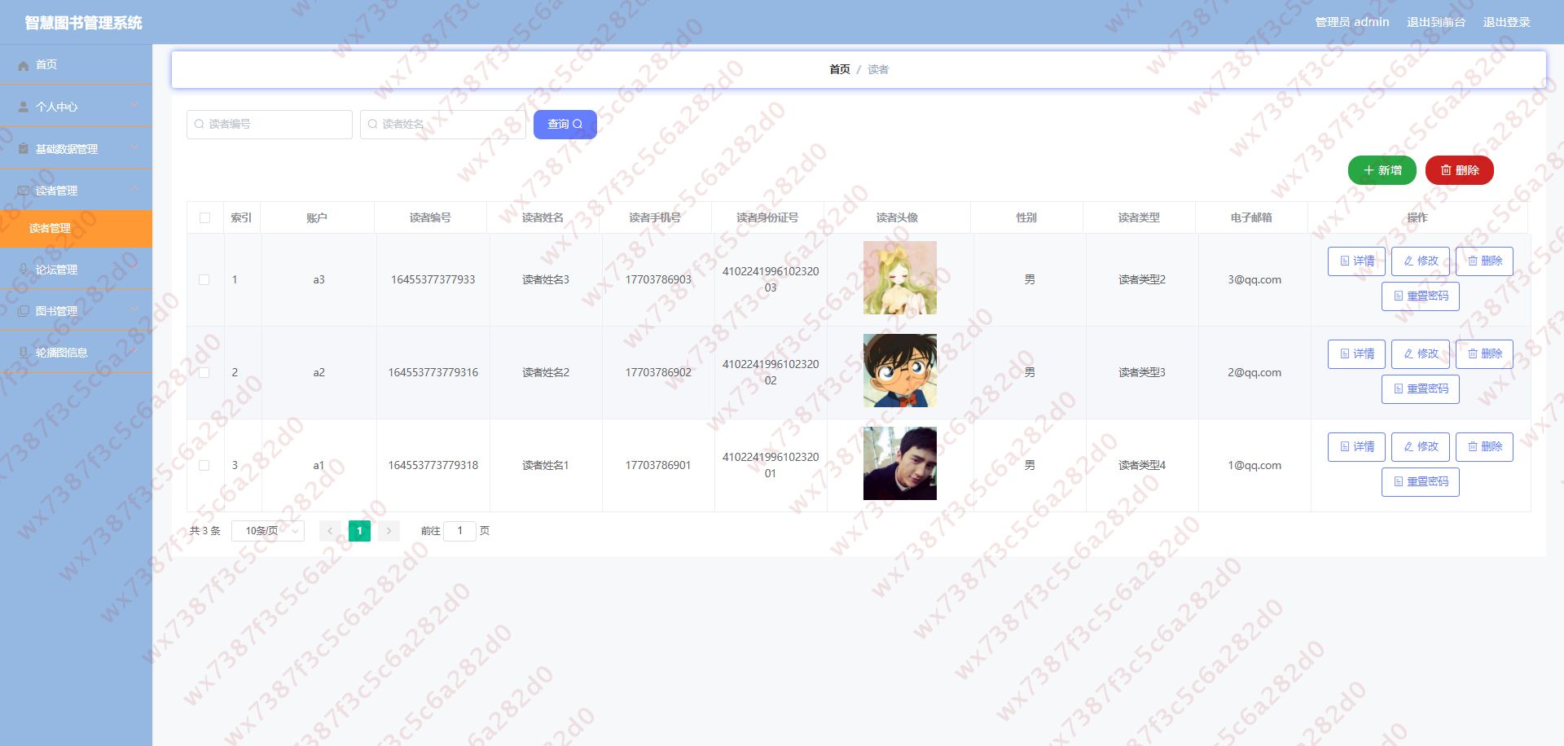Viewport: 1564px width, 746px height.
Task: Expand the 轮播图信息 sidebar menu
Action: [76, 353]
